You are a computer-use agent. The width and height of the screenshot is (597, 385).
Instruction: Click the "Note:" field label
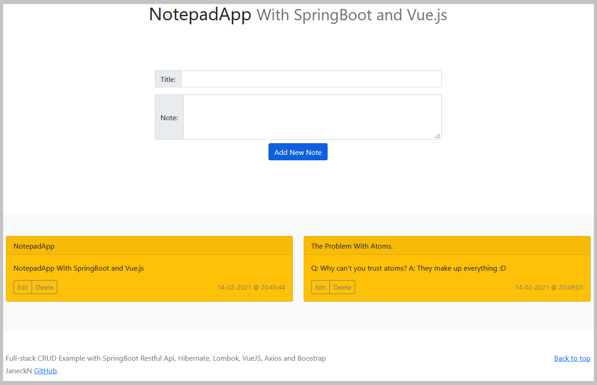[x=169, y=118]
